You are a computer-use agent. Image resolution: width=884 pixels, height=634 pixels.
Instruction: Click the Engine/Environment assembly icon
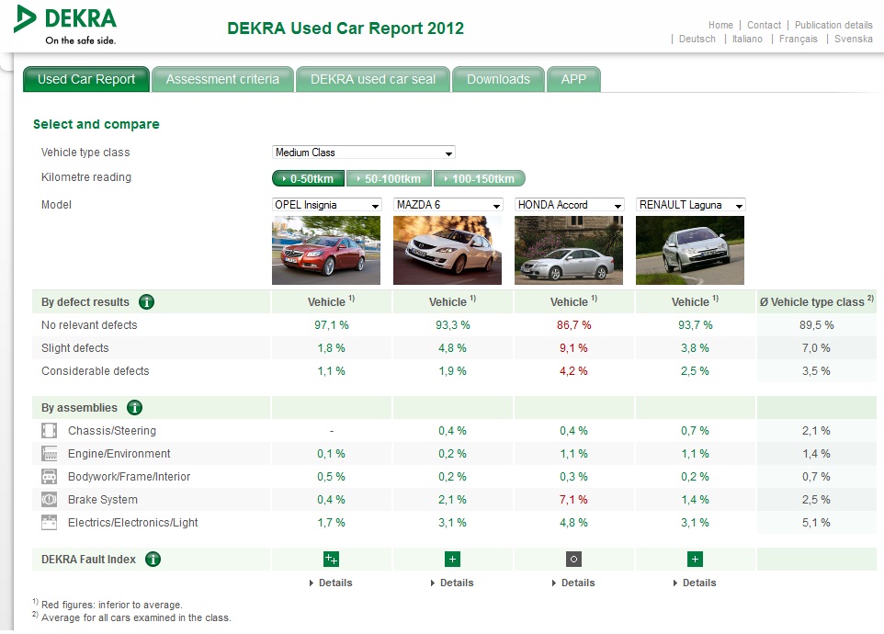49,454
